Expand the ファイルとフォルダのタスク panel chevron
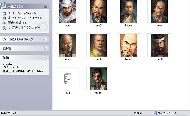The image size is (190, 116). coord(46,39)
